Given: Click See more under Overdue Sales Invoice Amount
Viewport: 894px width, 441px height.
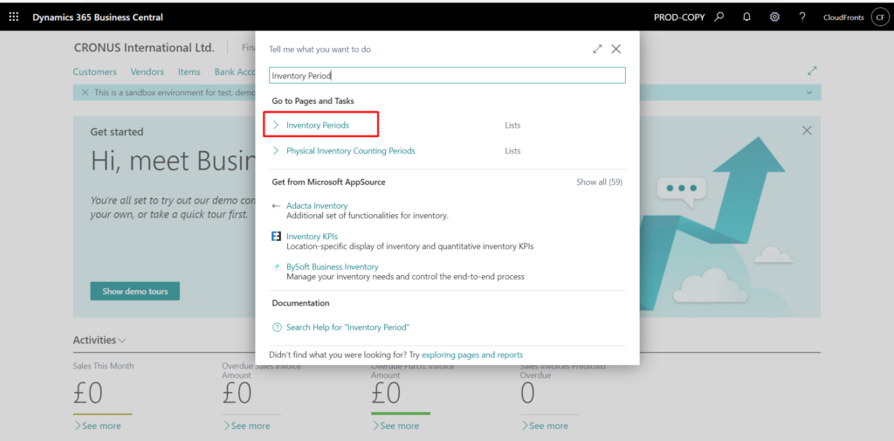Looking at the screenshot, I should coord(246,425).
